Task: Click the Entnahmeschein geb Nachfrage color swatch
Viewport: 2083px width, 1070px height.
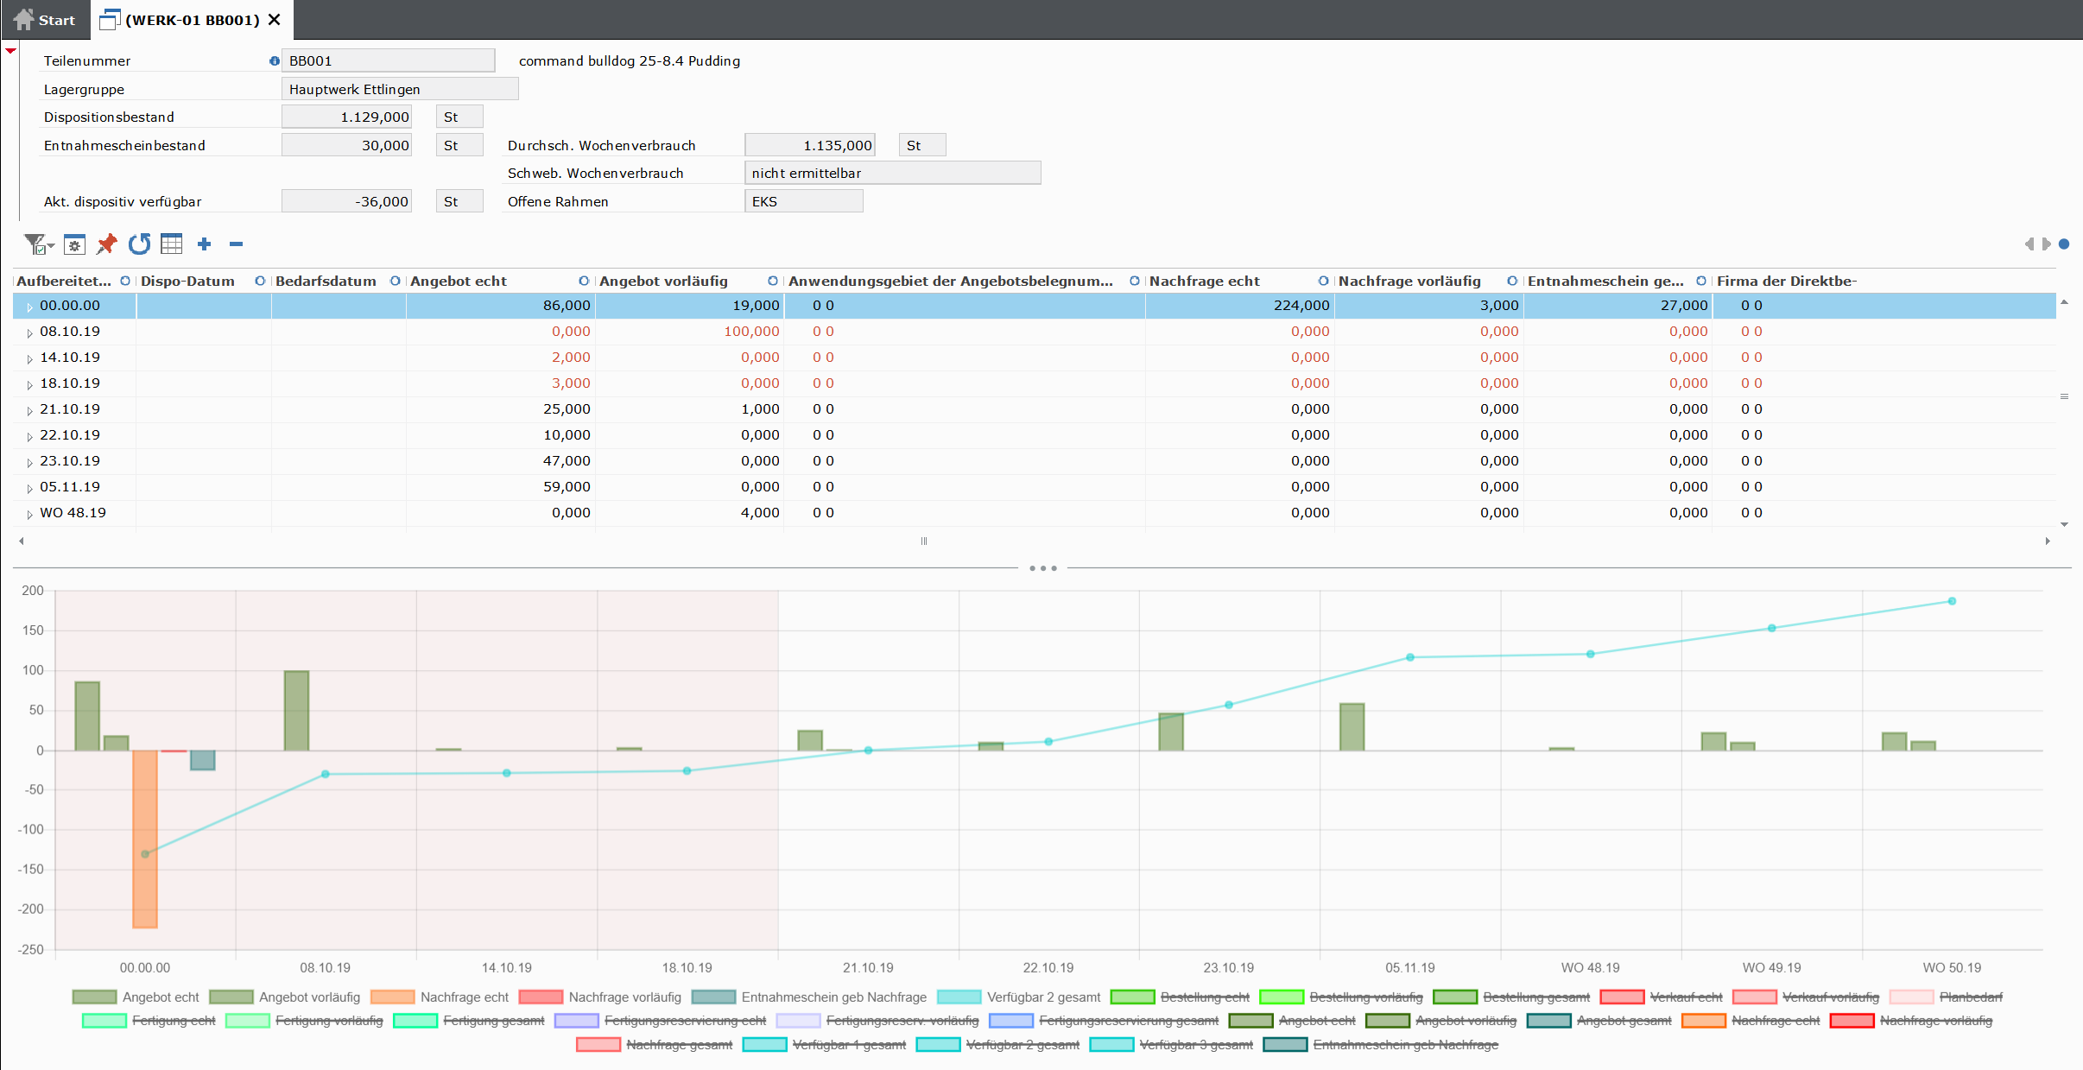Action: pos(713,997)
